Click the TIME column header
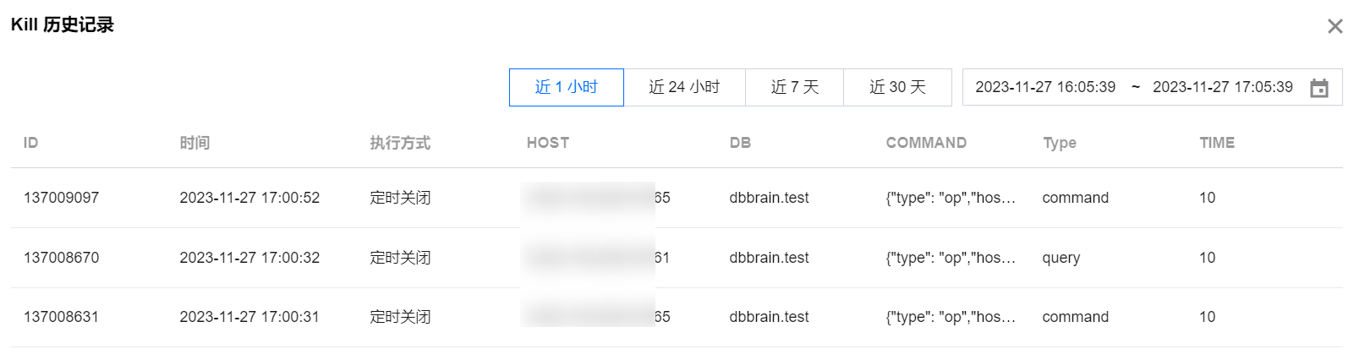 (1217, 143)
